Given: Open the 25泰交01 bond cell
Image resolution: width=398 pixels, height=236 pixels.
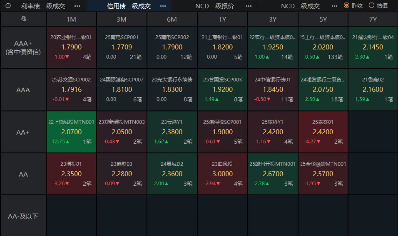Looking at the screenshot, I should pyautogui.click(x=323, y=132).
